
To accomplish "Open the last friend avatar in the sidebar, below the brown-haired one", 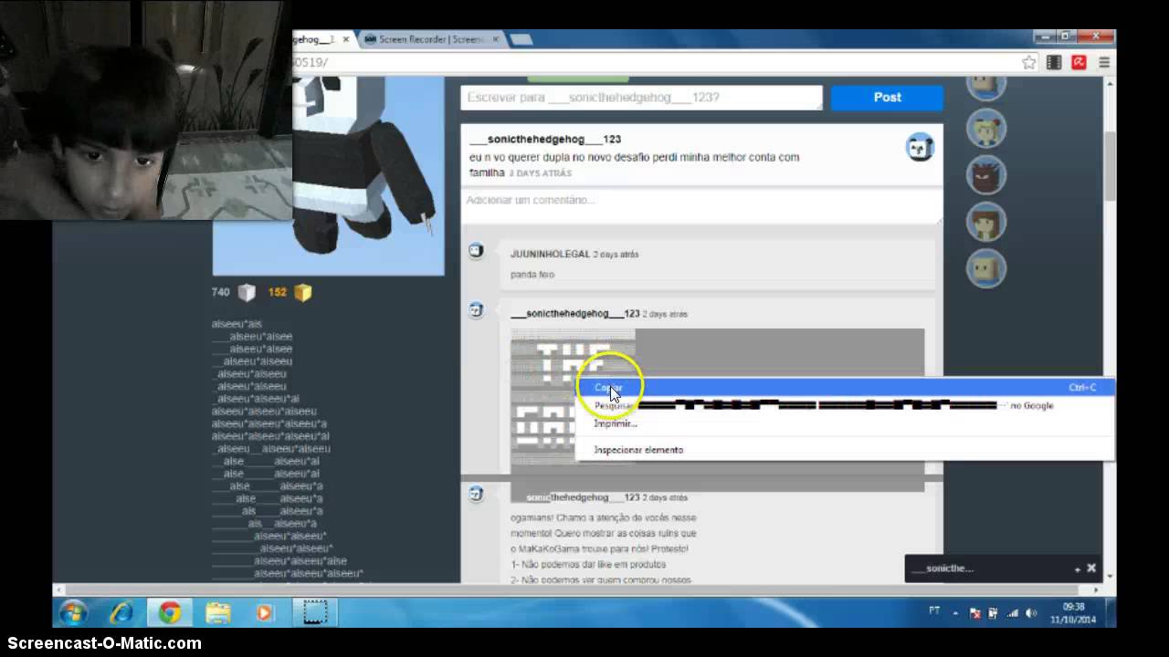I will [986, 268].
